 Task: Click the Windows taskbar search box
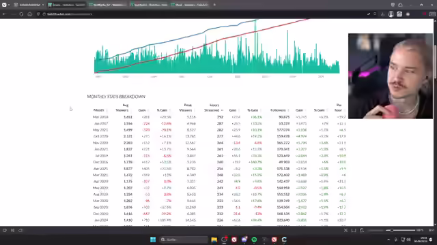(184, 240)
